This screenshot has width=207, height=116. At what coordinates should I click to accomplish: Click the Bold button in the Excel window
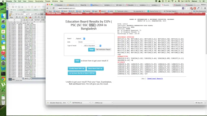coord(17,17)
